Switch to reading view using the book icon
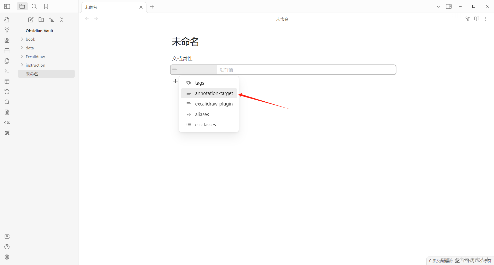 point(477,19)
